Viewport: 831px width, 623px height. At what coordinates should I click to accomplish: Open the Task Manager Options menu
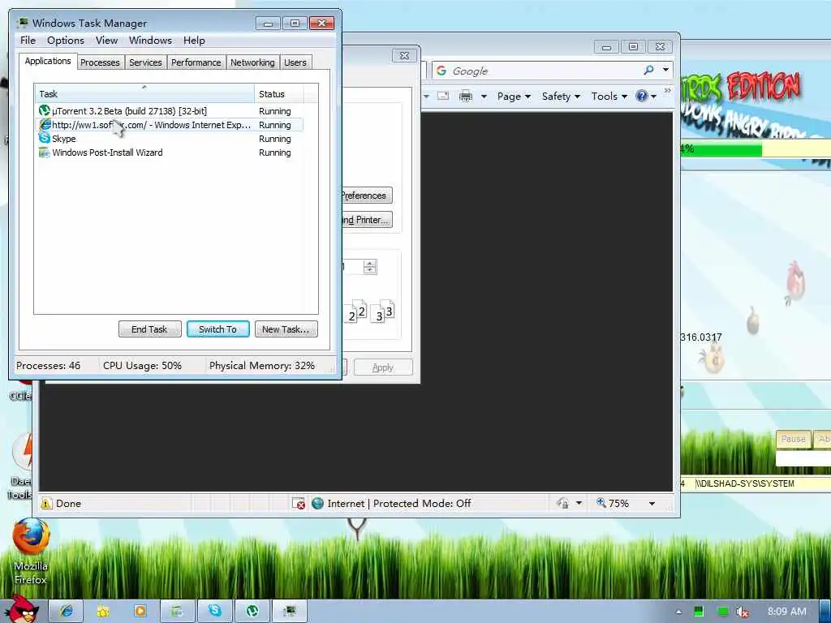[x=65, y=41]
